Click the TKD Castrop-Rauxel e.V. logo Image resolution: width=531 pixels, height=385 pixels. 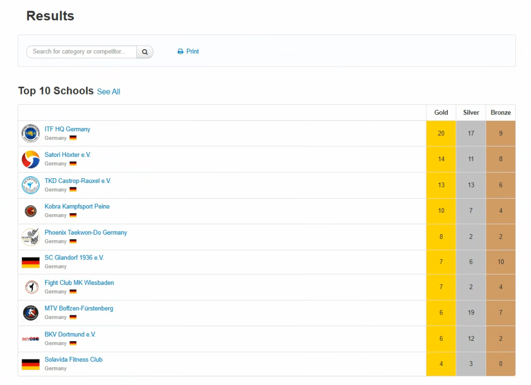30,185
